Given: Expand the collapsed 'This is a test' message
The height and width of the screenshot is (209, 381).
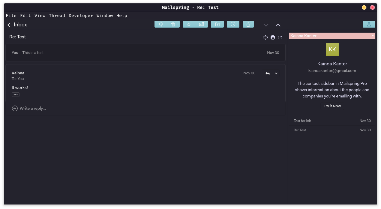Looking at the screenshot, I should click(145, 53).
